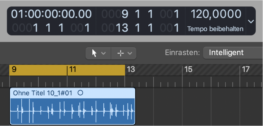
Task: Toggle the yellow cycle range in ruler
Action: coord(67,70)
